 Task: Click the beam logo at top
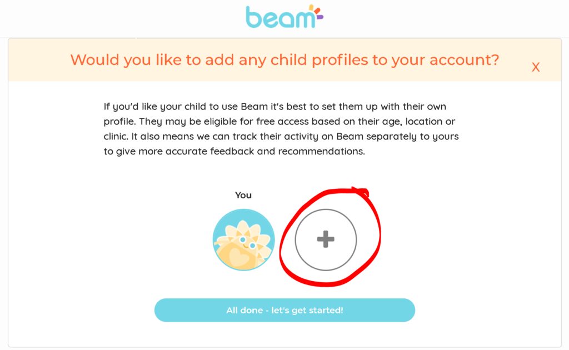(x=284, y=17)
